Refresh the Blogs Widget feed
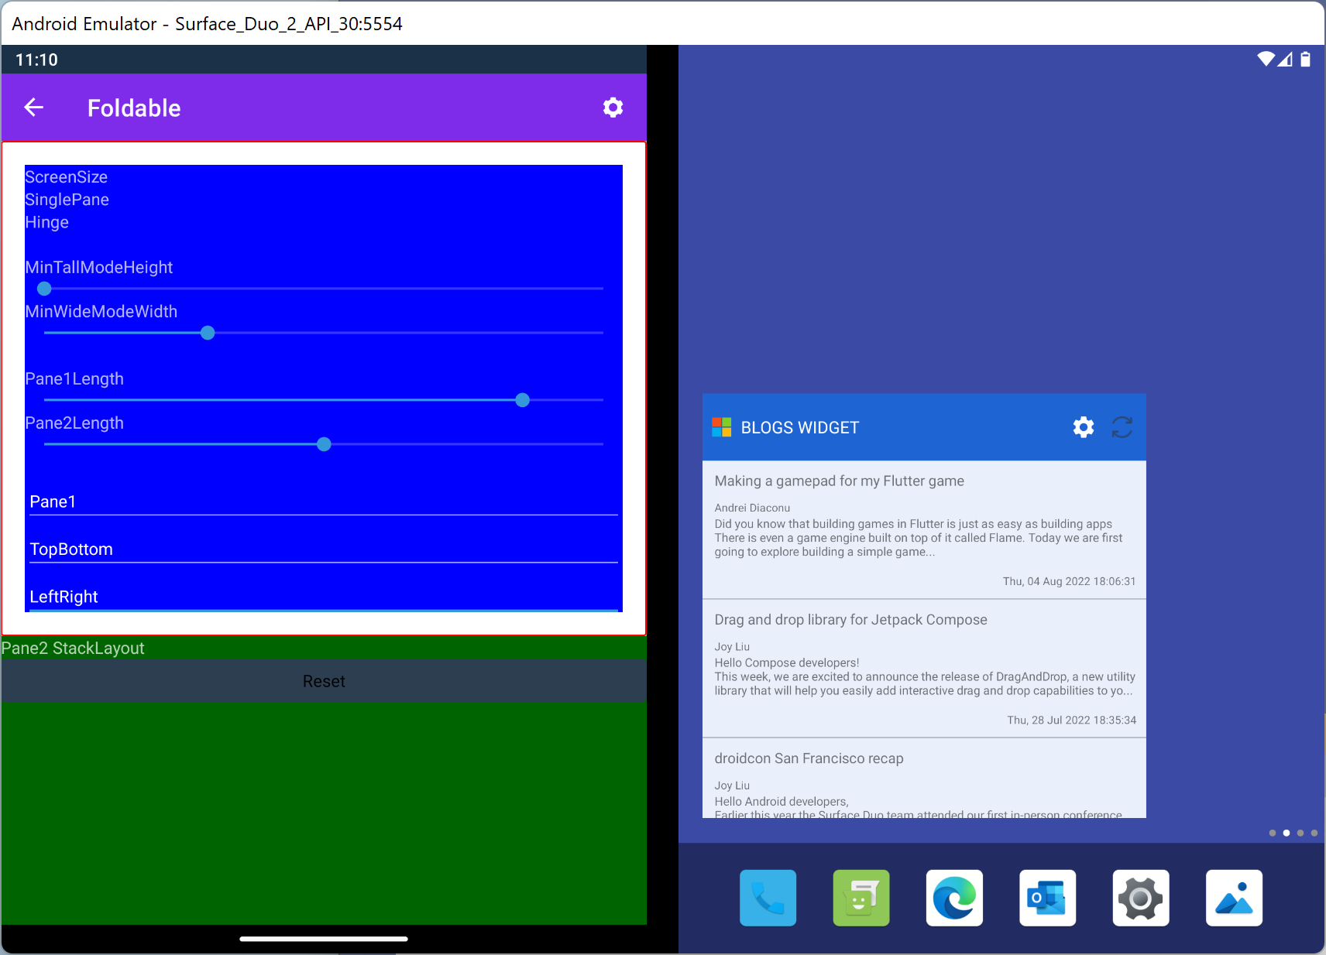 pyautogui.click(x=1122, y=427)
